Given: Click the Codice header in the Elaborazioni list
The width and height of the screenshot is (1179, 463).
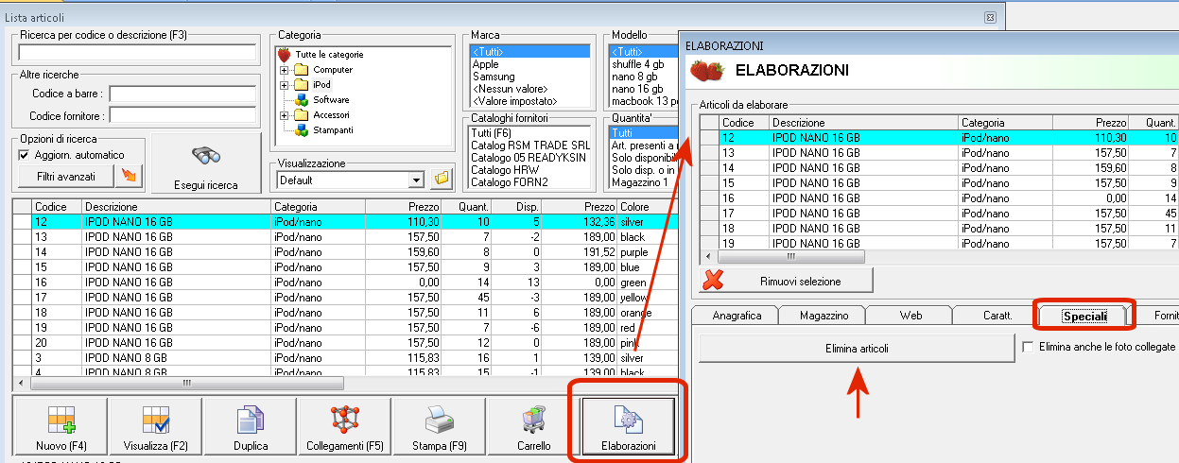Looking at the screenshot, I should pyautogui.click(x=743, y=123).
